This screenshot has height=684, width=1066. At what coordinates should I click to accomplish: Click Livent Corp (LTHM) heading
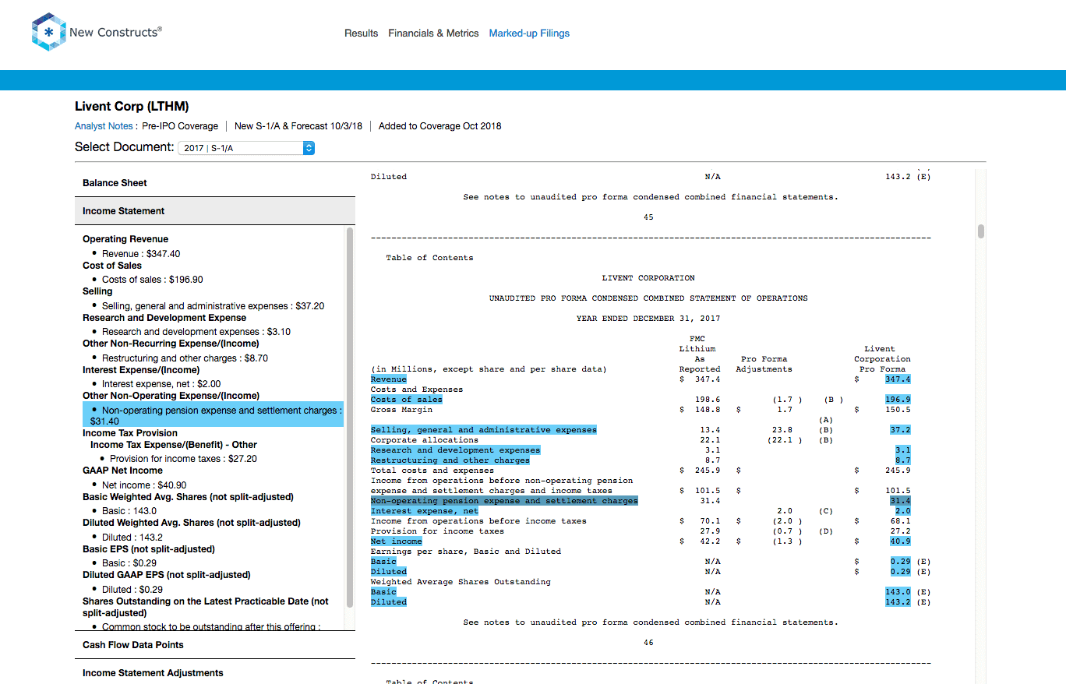[132, 107]
